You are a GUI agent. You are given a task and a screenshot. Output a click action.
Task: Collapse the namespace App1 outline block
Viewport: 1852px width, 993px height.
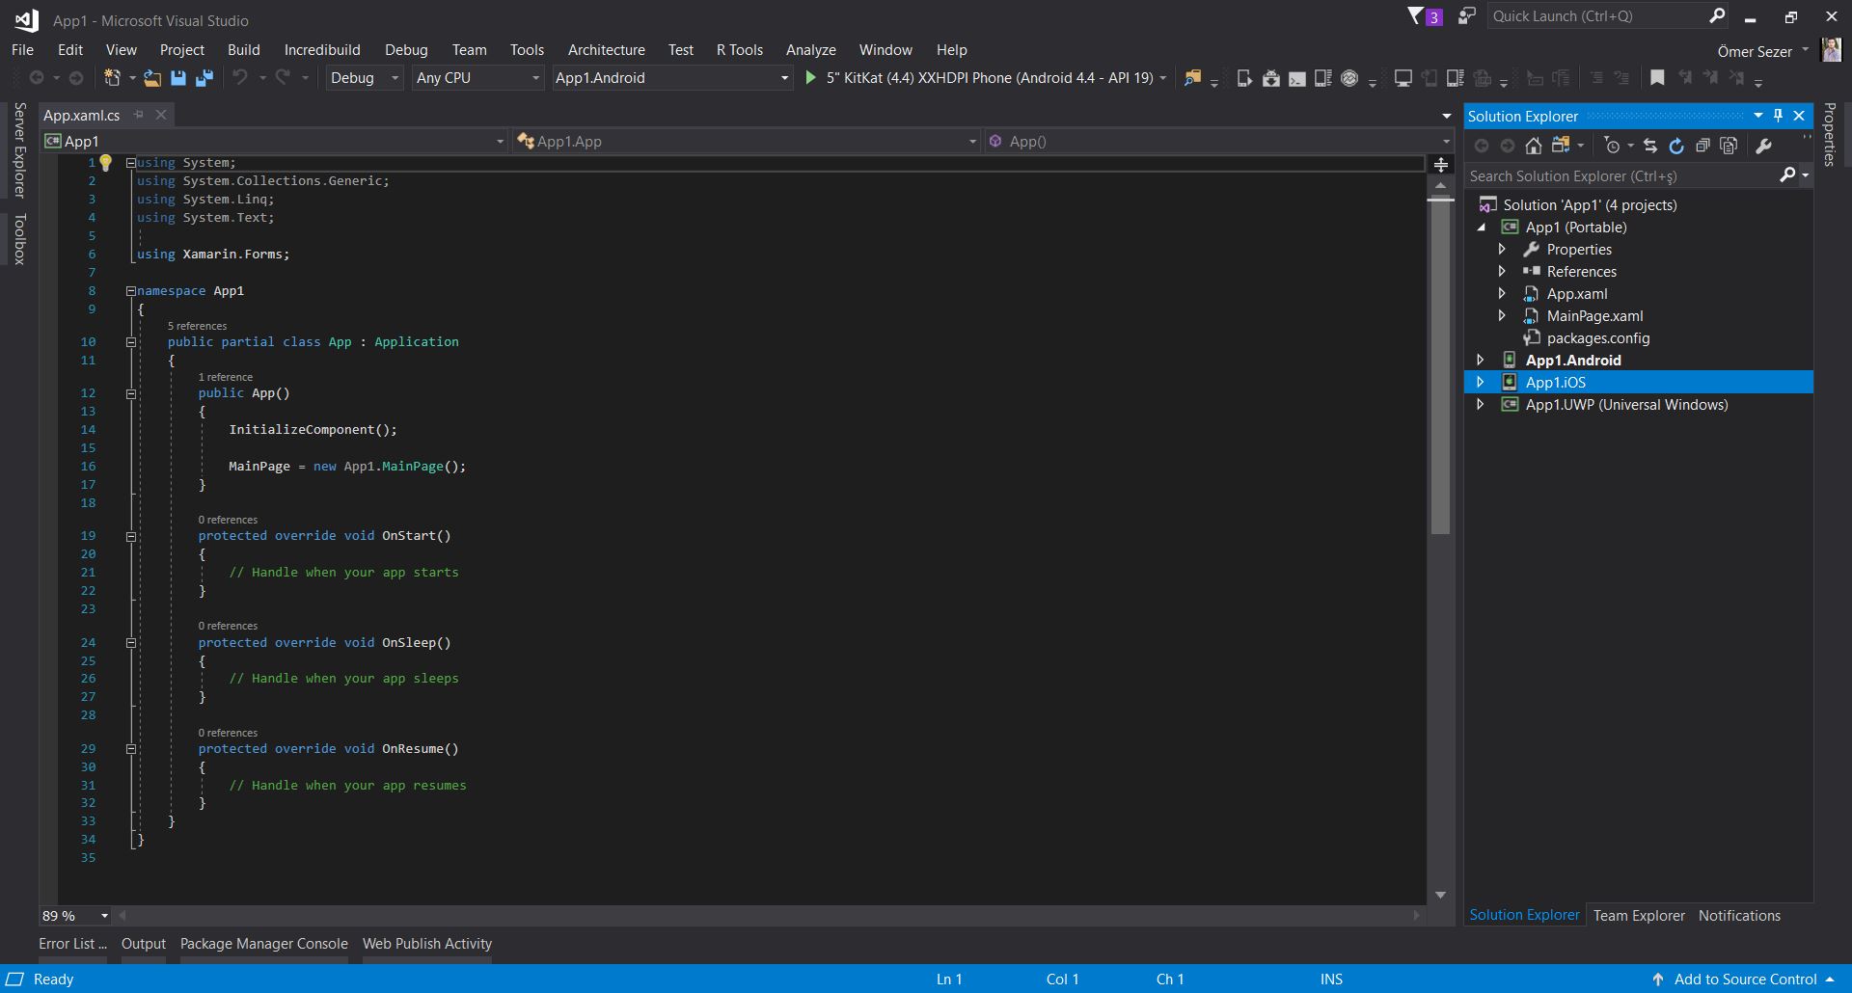pos(131,291)
